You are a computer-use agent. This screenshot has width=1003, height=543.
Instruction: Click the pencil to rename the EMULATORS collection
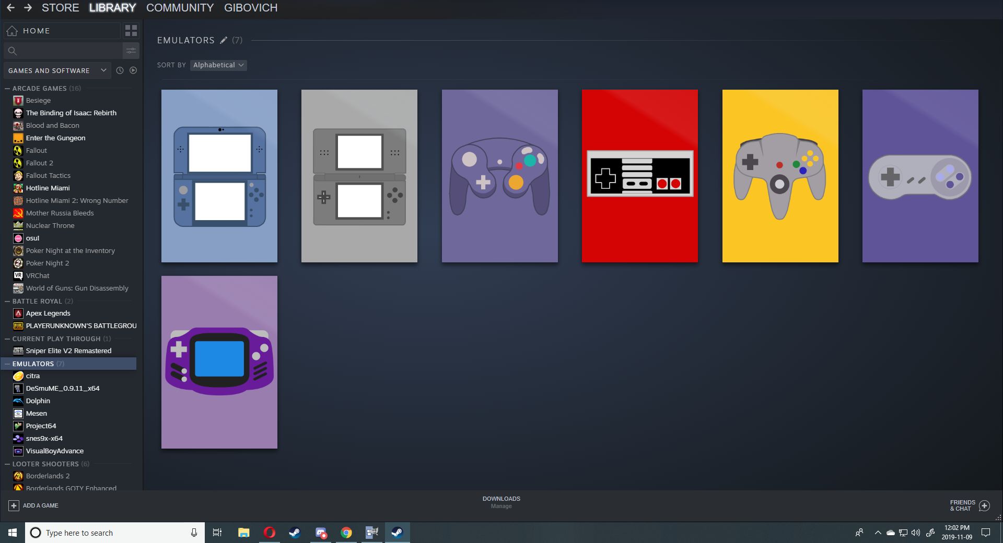[x=224, y=40]
